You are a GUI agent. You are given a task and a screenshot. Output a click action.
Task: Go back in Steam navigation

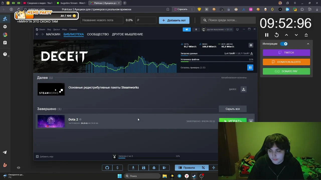click(x=37, y=34)
